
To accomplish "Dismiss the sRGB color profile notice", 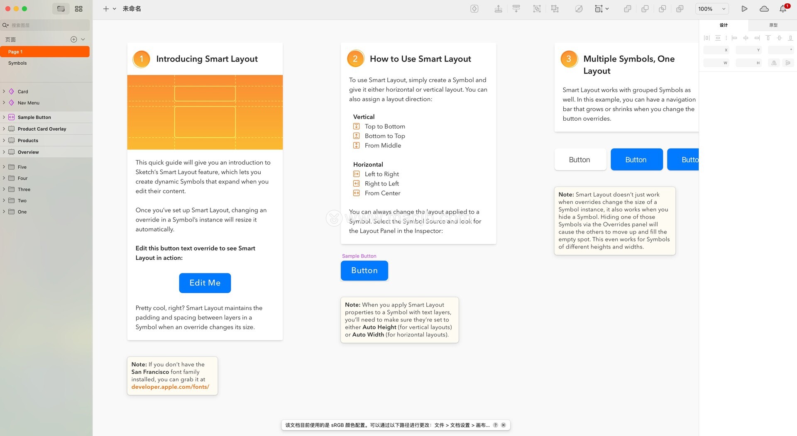I will point(503,425).
